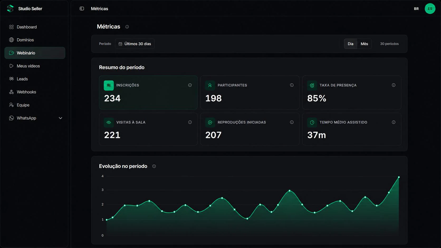Click the Studio Seller logo icon
441x248 pixels.
click(x=10, y=8)
